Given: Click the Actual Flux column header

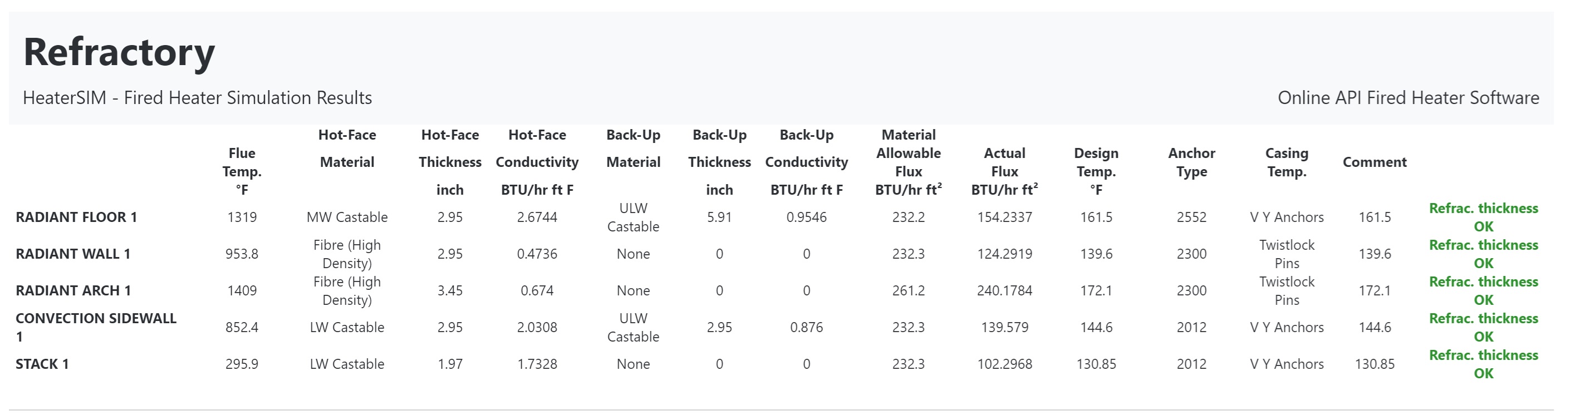Looking at the screenshot, I should 1004,171.
